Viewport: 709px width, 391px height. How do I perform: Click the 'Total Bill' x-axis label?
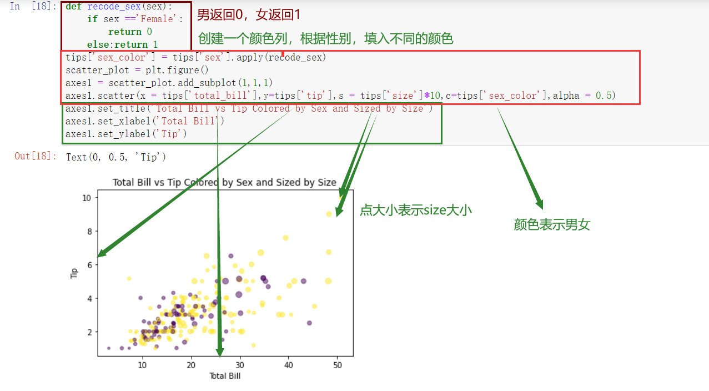point(225,375)
